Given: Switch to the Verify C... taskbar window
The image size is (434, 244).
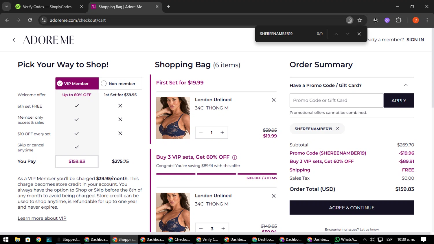Looking at the screenshot, I should [208, 239].
